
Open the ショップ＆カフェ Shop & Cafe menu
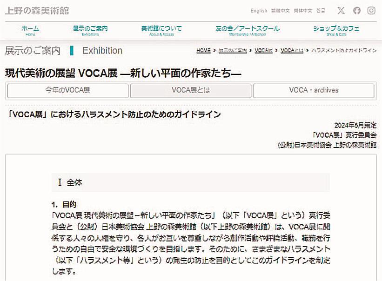[336, 30]
